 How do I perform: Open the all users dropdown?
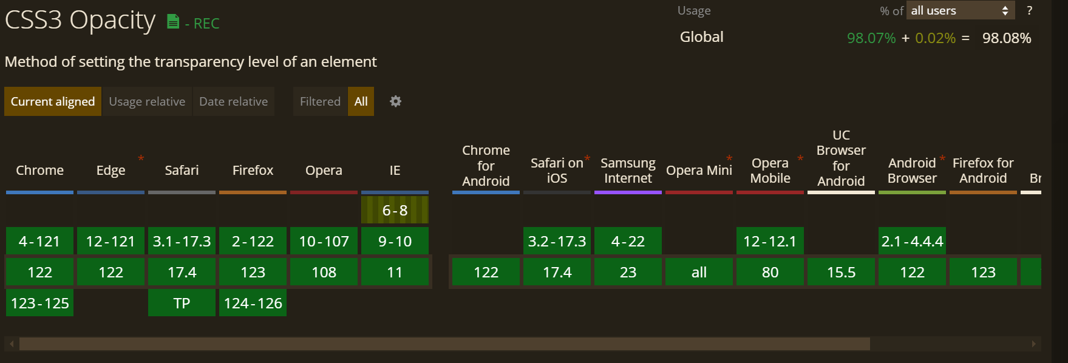click(960, 10)
